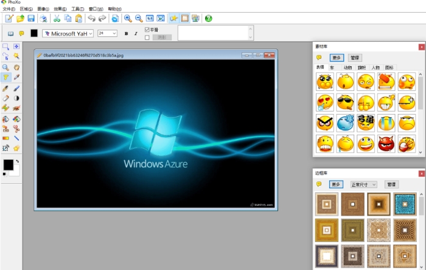Open the 效果(E) menu
This screenshot has height=270, width=426.
(60, 9)
